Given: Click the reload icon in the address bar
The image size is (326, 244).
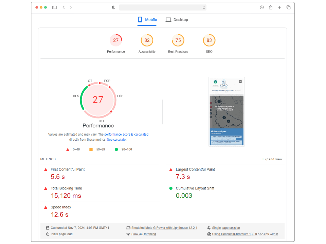Looking at the screenshot, I should coord(203,7).
